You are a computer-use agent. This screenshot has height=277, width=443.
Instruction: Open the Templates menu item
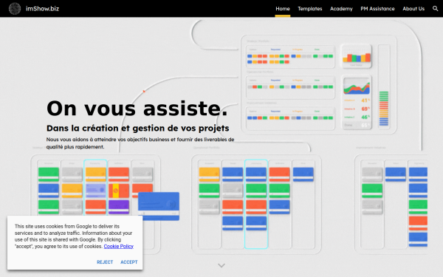310,9
